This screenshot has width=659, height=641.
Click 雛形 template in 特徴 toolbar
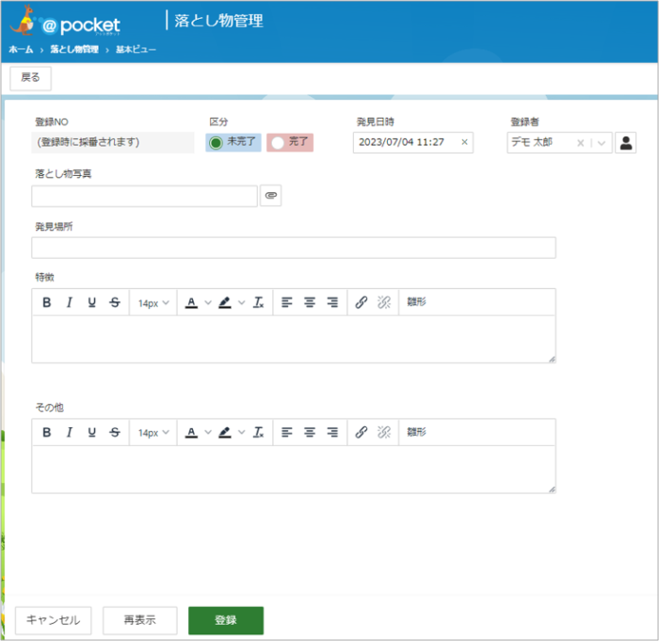[416, 302]
